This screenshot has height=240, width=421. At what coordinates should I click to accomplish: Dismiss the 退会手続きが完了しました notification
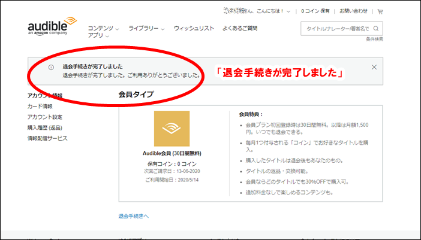point(374,67)
